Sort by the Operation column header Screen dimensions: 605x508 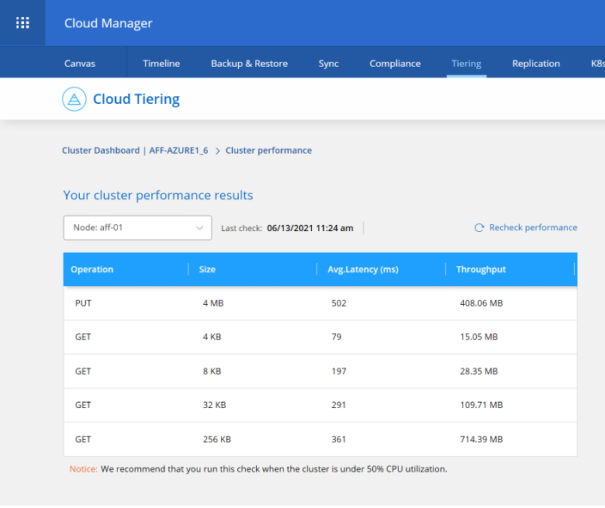tap(92, 269)
